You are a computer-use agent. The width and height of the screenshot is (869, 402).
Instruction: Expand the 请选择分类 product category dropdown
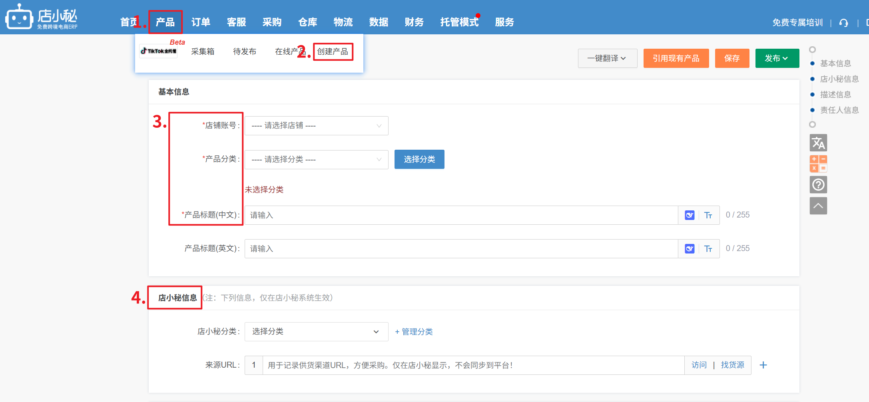point(316,160)
